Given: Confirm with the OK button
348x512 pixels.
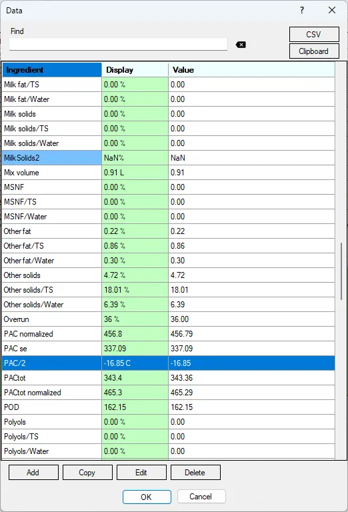Looking at the screenshot, I should tap(147, 497).
